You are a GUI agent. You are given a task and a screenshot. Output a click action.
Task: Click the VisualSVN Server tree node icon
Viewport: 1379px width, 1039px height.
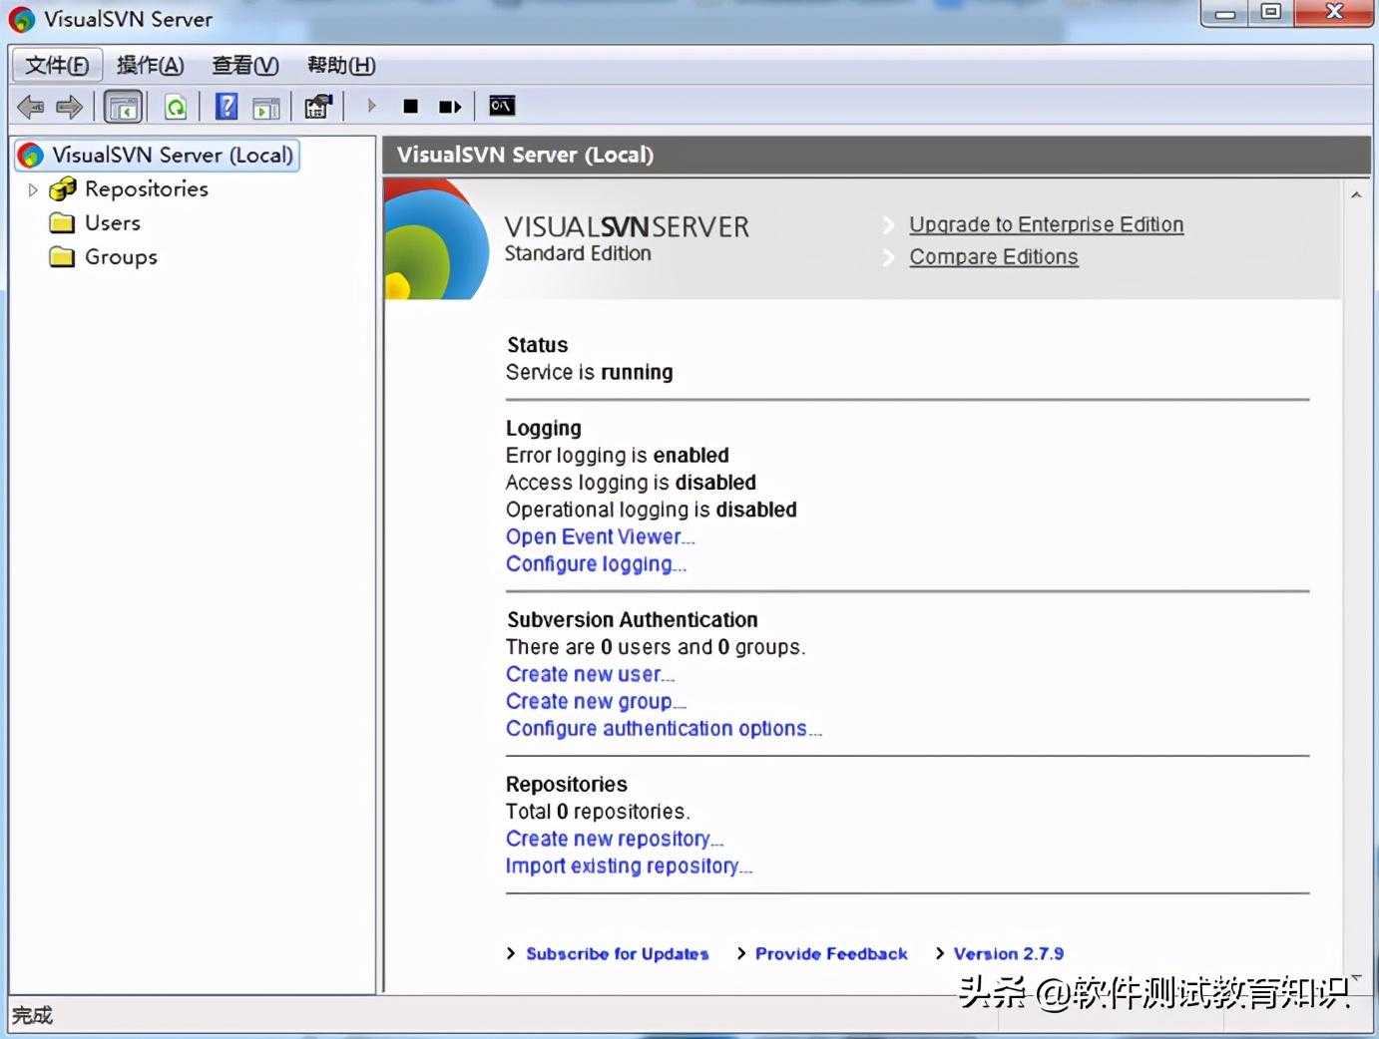pos(31,156)
